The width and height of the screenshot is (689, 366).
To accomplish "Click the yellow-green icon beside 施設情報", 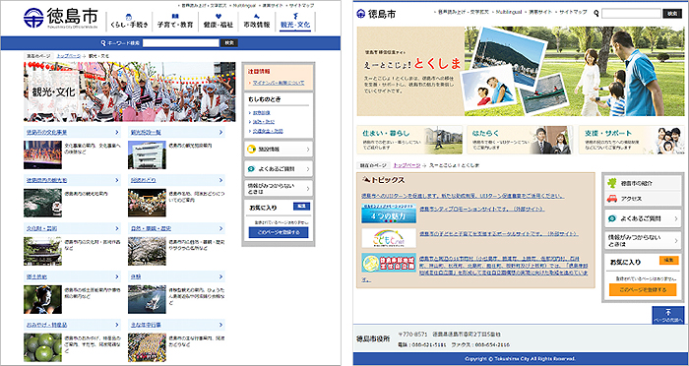I will (251, 150).
